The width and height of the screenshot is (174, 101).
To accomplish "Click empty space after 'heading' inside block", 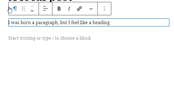I will tap(139, 22).
